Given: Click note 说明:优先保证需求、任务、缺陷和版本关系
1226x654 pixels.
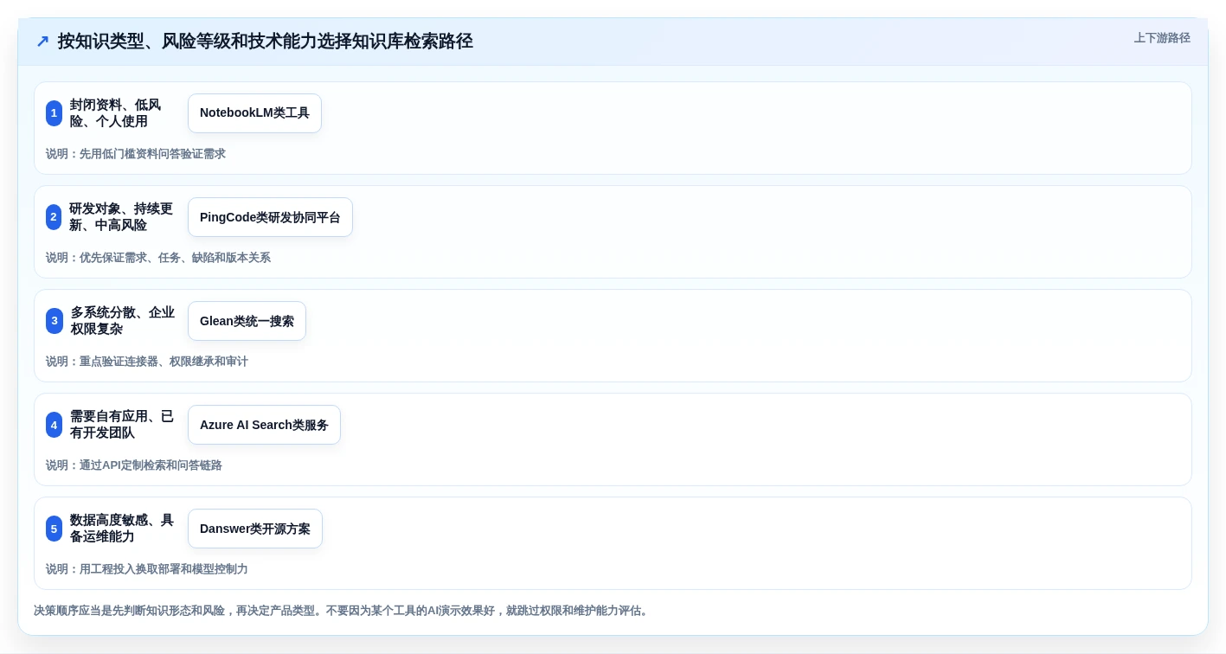Looking at the screenshot, I should coord(158,258).
